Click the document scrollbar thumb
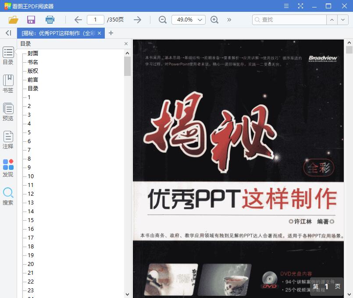This screenshot has height=298, width=353. pyautogui.click(x=349, y=50)
